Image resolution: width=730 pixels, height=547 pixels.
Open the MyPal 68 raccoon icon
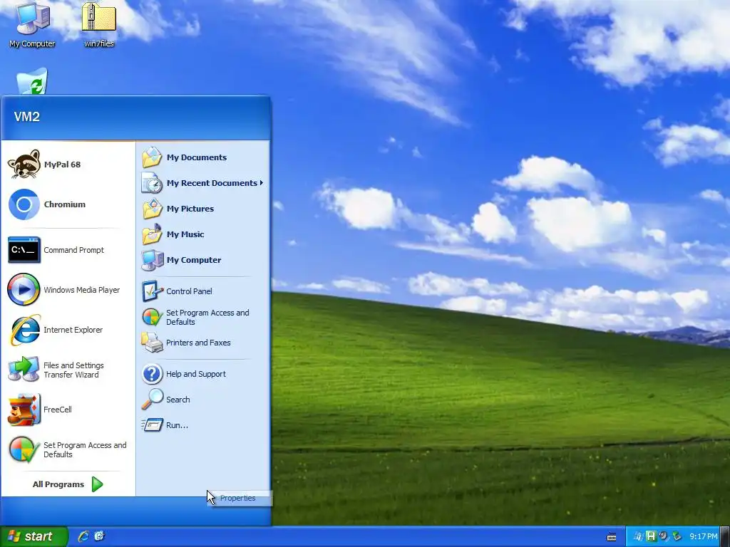tap(24, 165)
